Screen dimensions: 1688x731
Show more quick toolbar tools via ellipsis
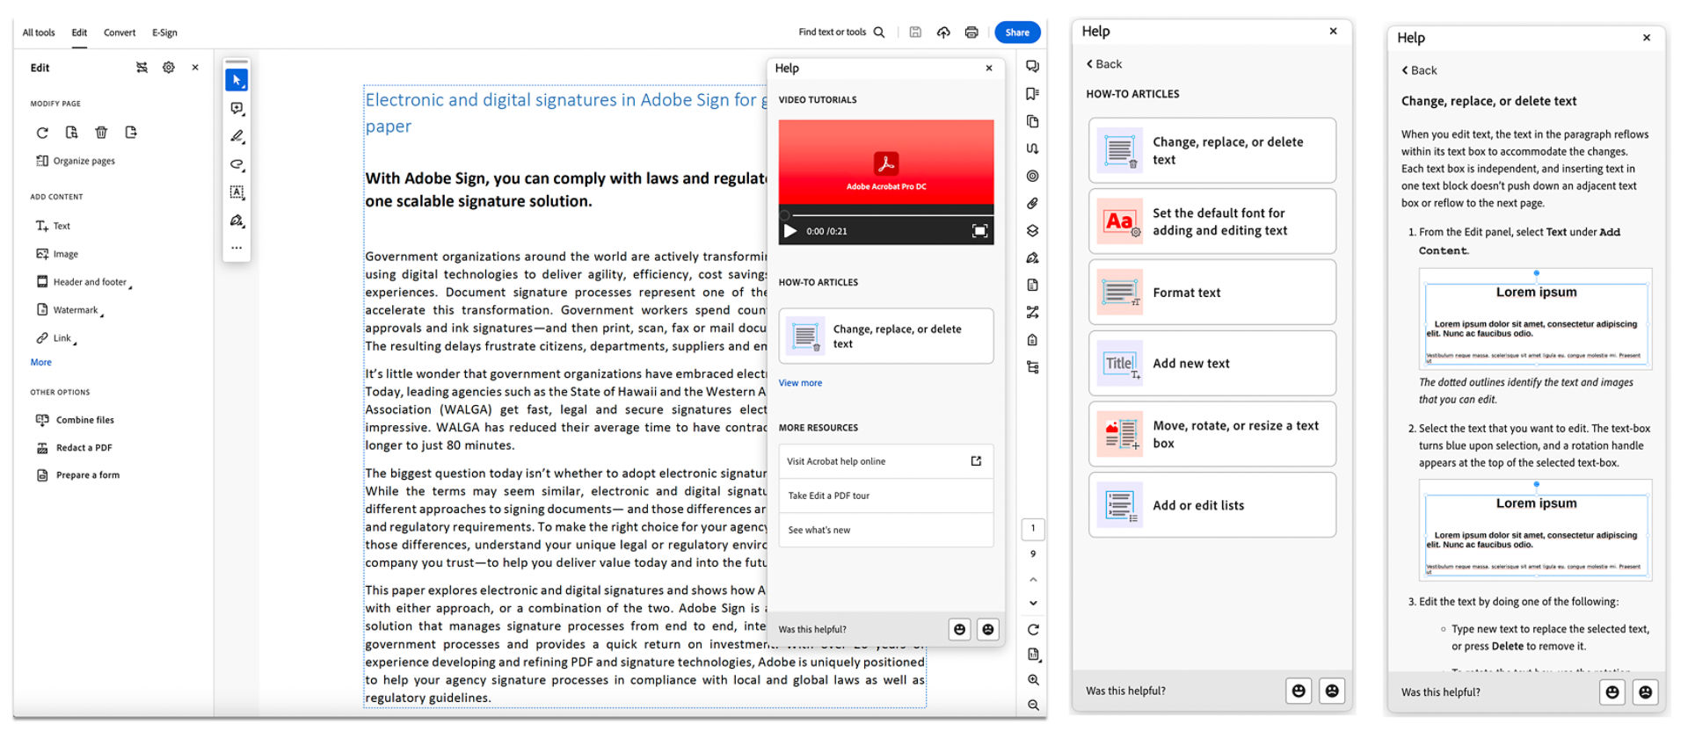click(236, 249)
